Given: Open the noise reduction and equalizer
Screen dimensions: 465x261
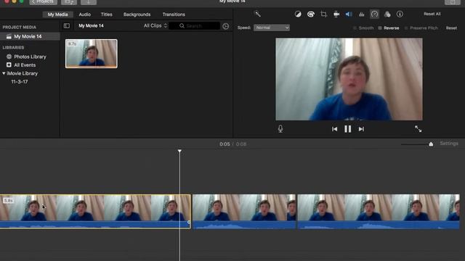Looking at the screenshot, I should pos(362,14).
